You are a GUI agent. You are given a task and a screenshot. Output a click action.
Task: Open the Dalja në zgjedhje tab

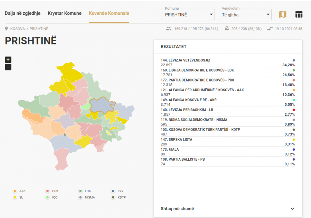22,13
